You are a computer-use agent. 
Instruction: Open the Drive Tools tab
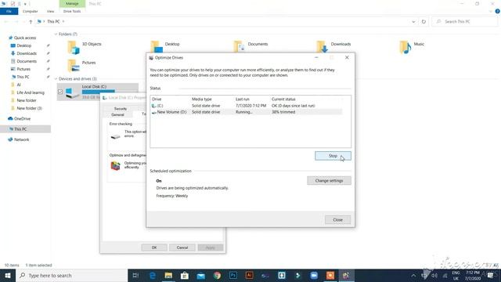[72, 11]
